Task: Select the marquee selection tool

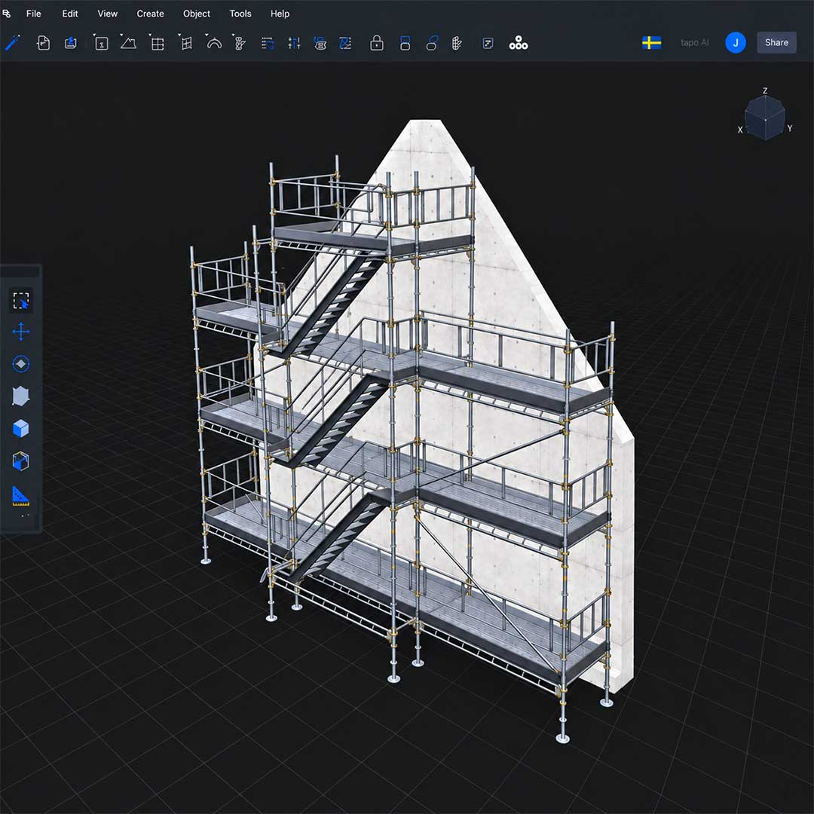Action: pos(21,301)
